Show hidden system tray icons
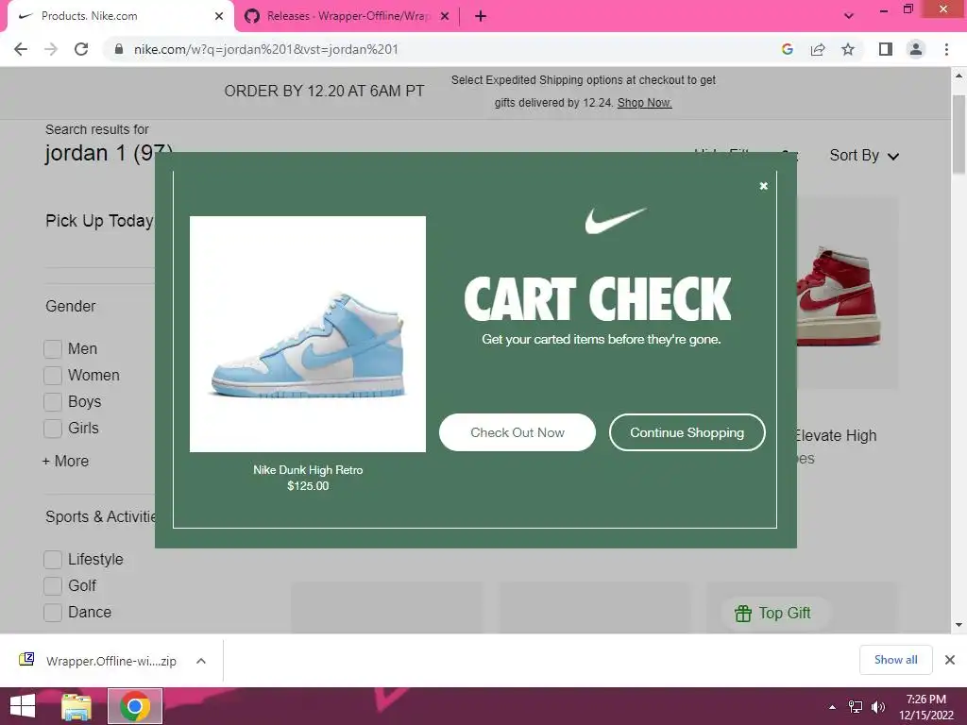 click(x=832, y=707)
